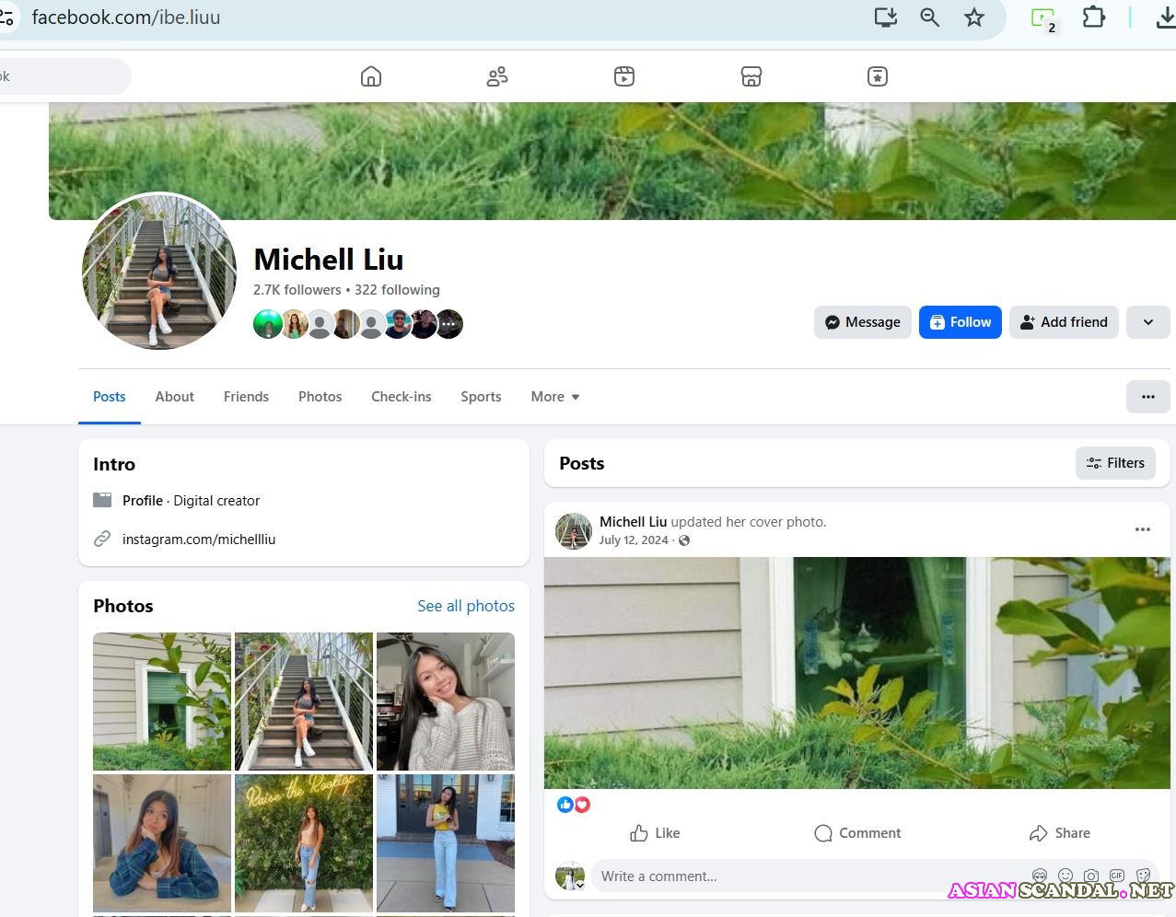The image size is (1176, 917).
Task: Click the commenter avatar beside comment box
Action: pos(570,876)
